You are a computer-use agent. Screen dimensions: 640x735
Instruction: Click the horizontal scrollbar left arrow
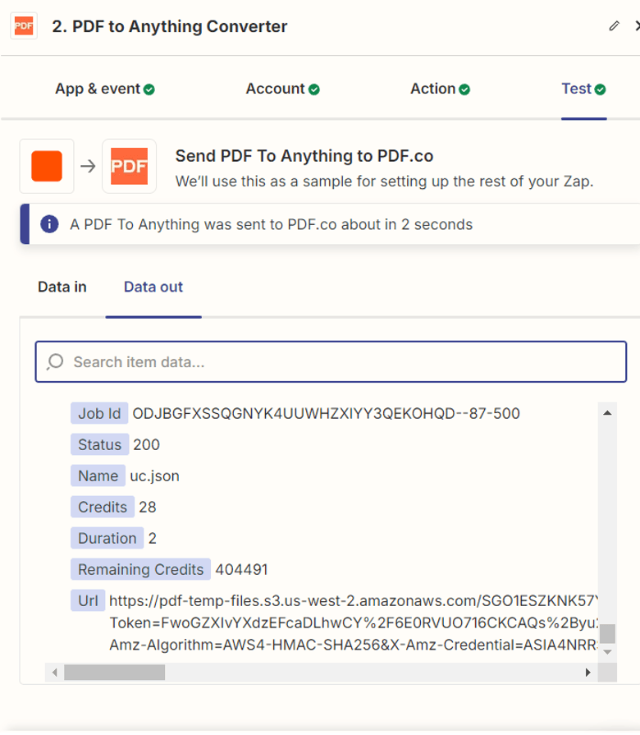(x=55, y=673)
